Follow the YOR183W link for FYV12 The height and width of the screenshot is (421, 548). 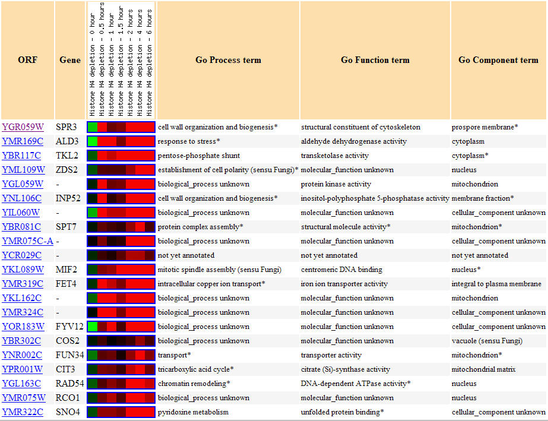23,327
